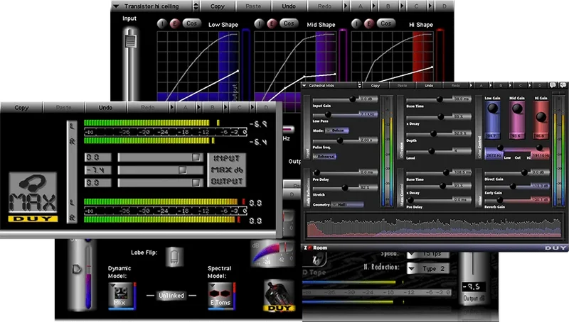Open the Dynamic Model 'Mix' selector
This screenshot has width=569, height=322.
[122, 296]
